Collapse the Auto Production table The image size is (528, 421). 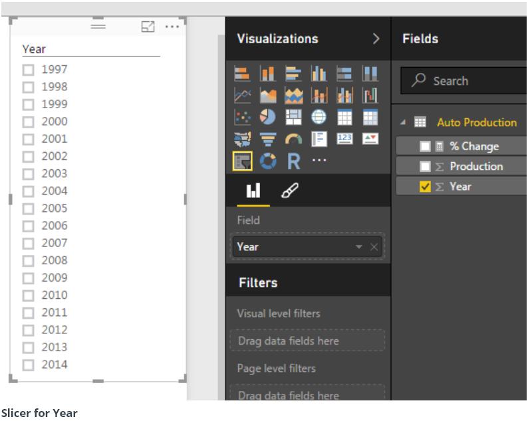coord(403,122)
